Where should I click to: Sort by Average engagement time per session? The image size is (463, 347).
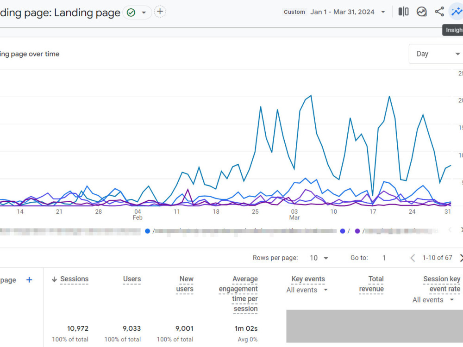click(238, 294)
